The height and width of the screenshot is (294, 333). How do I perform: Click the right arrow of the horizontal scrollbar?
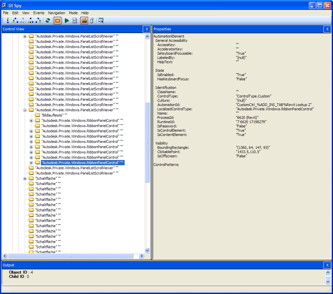(141, 256)
